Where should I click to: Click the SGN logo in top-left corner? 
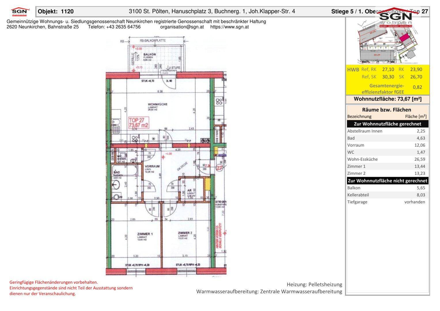pos(20,12)
